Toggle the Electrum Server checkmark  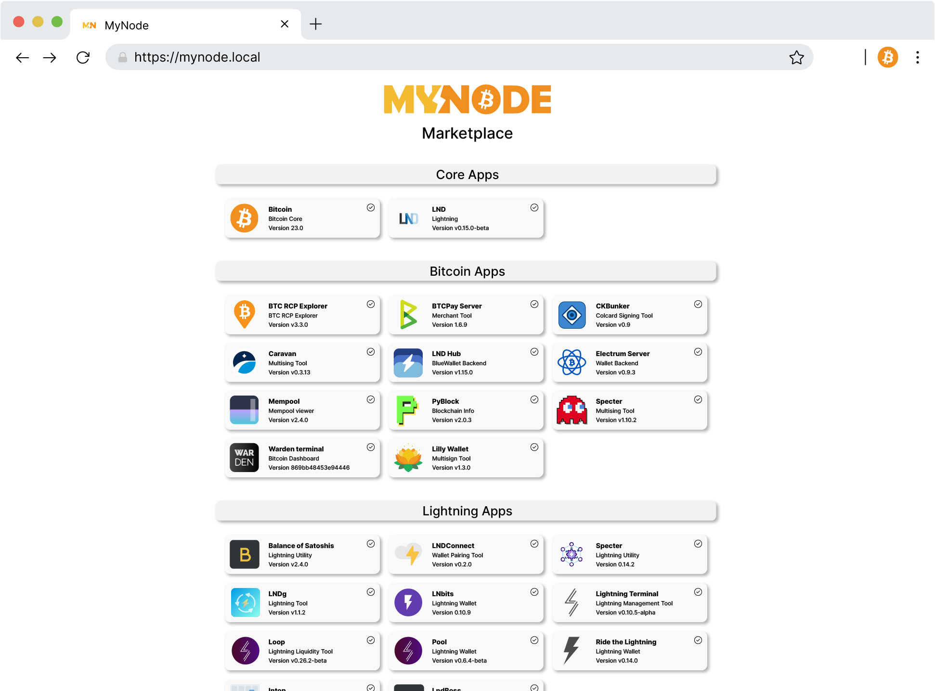click(698, 352)
